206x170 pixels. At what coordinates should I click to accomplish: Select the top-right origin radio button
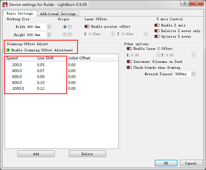(x=70, y=27)
